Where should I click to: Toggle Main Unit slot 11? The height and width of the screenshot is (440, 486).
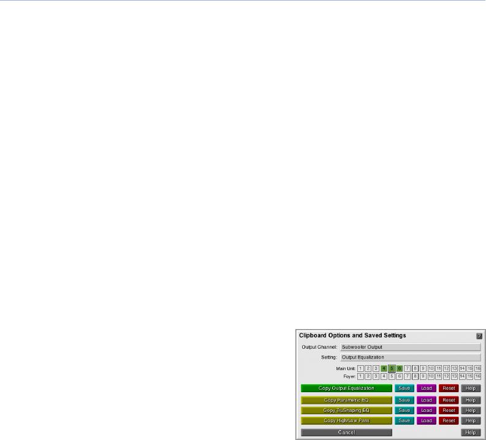tap(439, 368)
